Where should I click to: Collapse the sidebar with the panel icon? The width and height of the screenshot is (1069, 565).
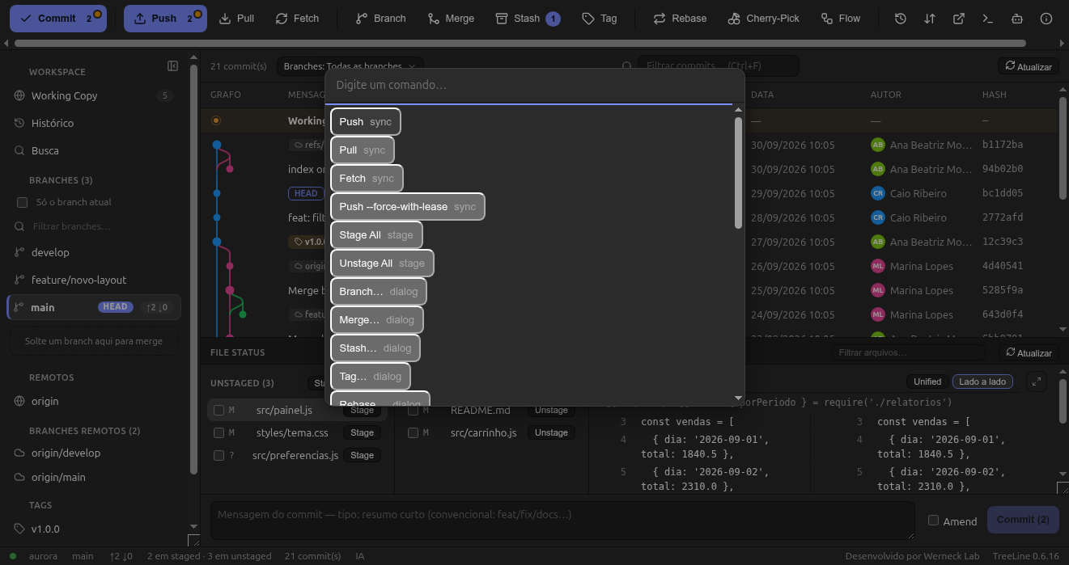point(172,66)
